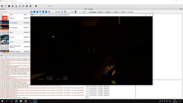This screenshot has height=103, width=183.
Task: Open File Explorer from the taskbar
Action: (21, 101)
